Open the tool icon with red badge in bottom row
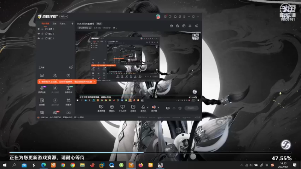Viewport: 301px width, 169px height. coord(55,113)
